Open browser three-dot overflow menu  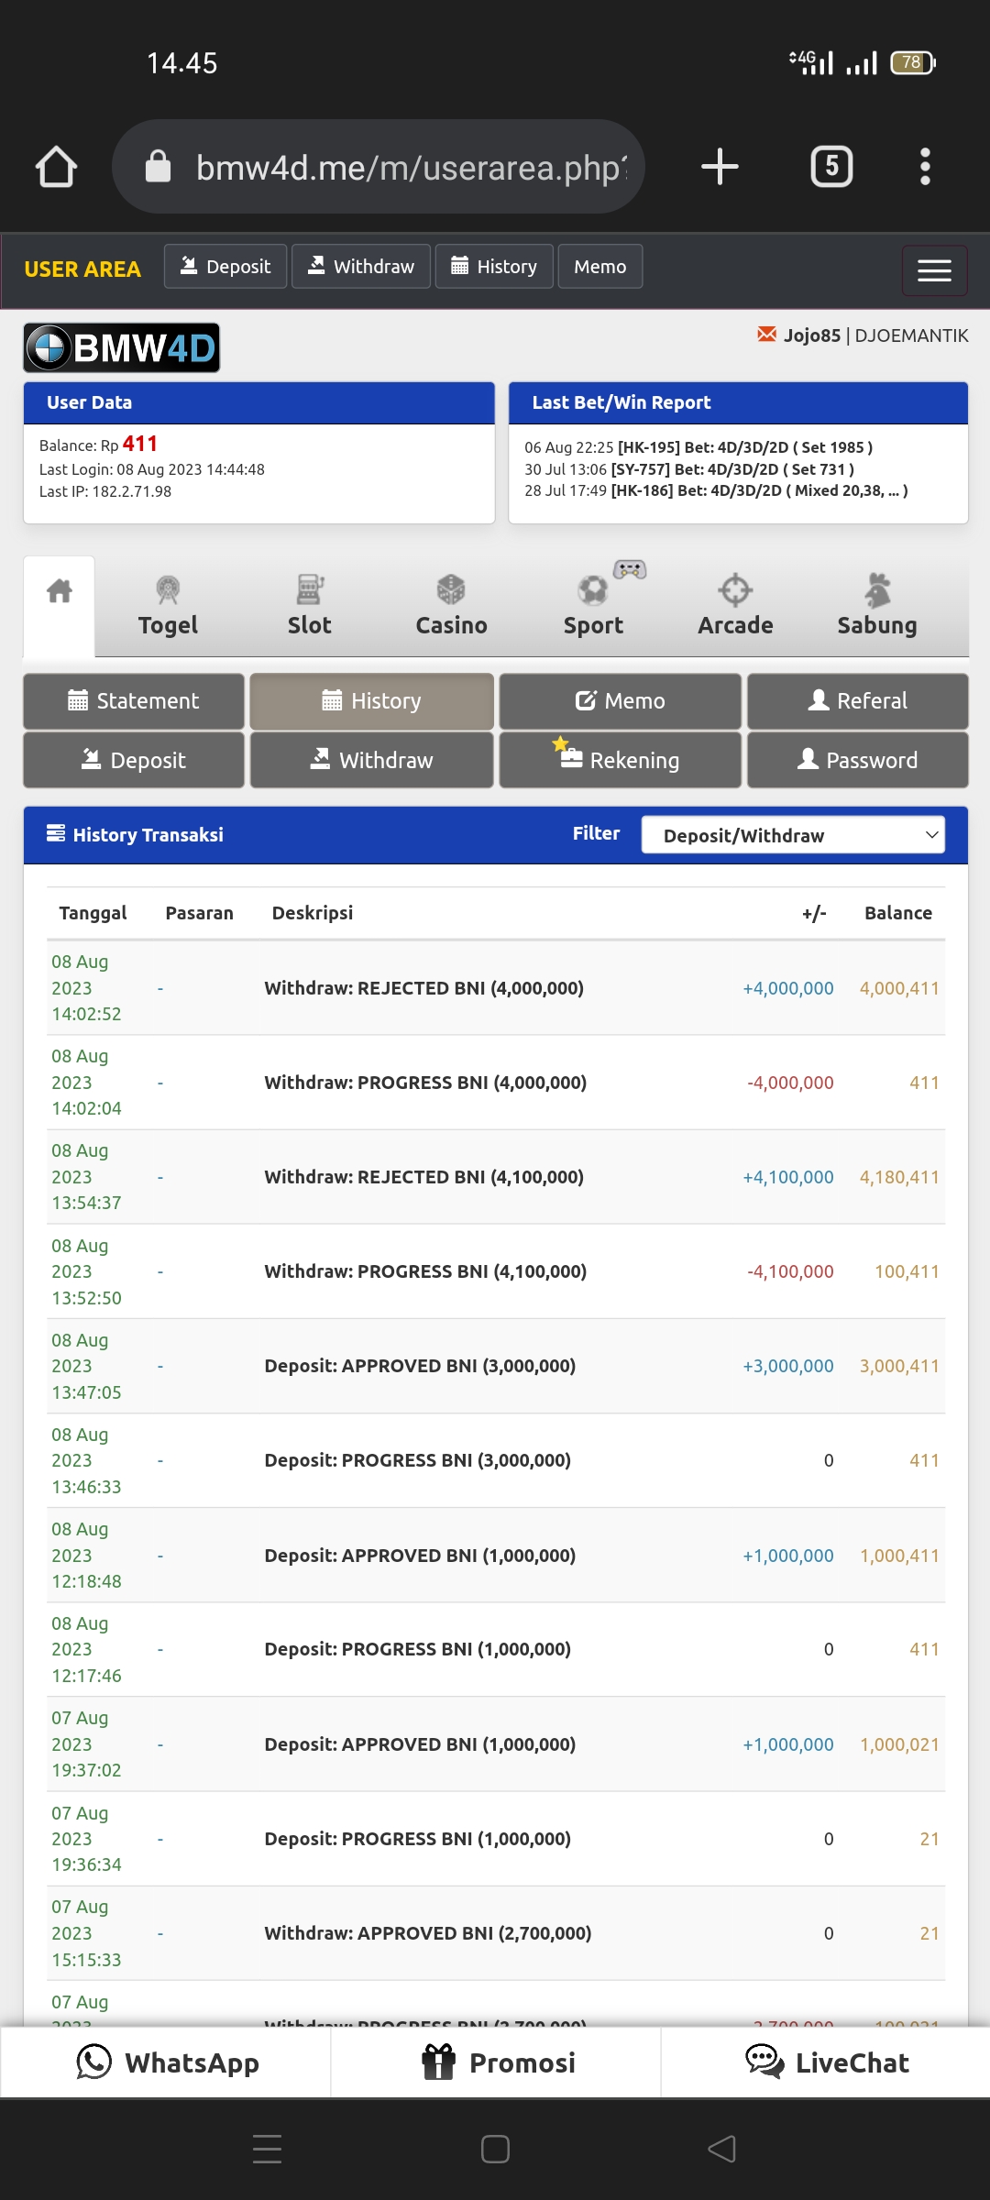(925, 167)
